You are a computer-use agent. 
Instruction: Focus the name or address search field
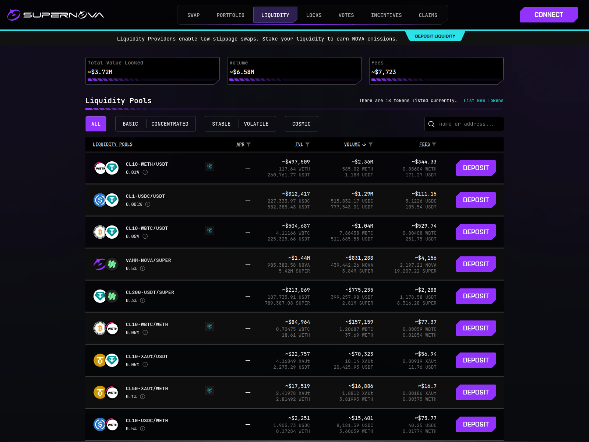[x=464, y=124]
